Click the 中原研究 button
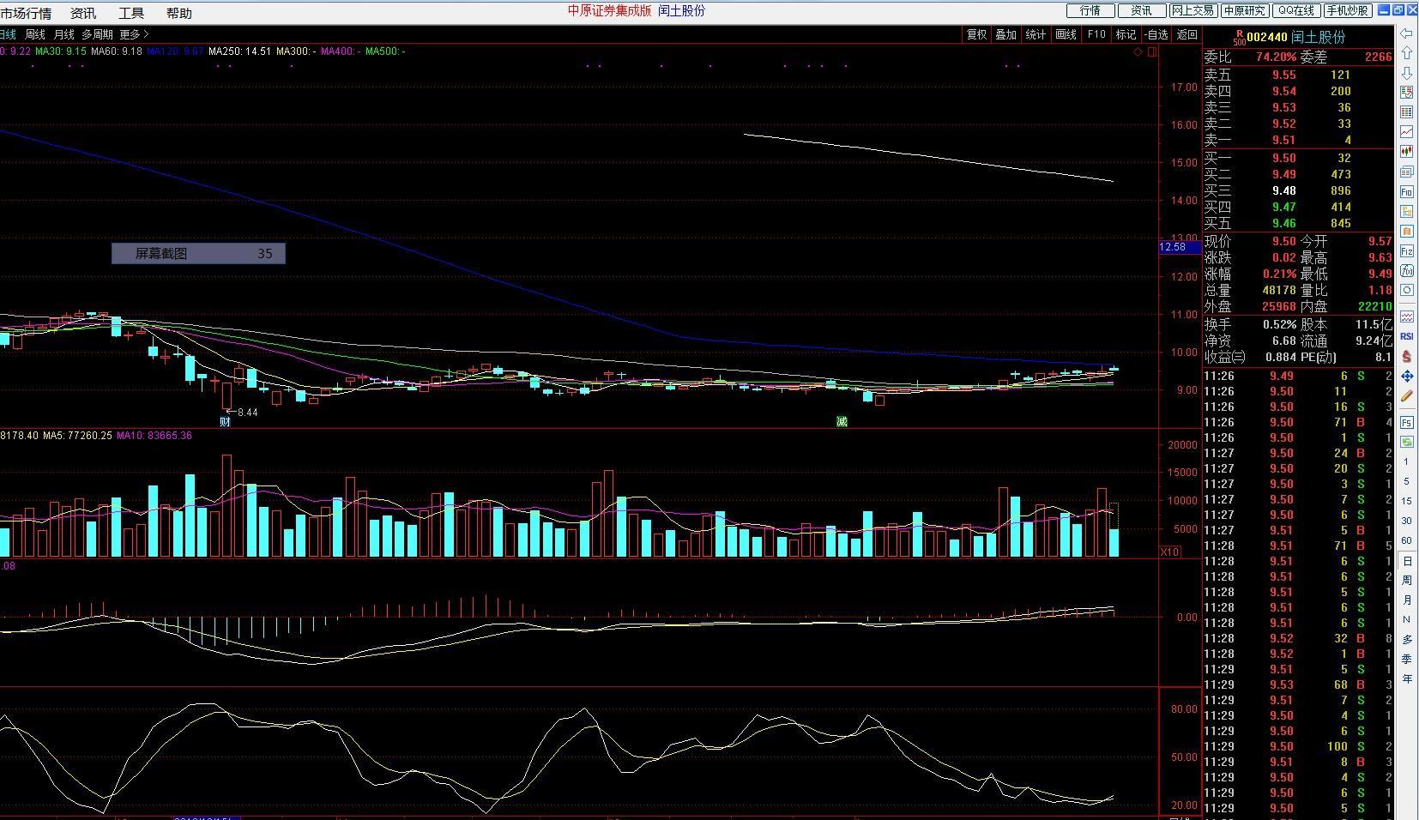The width and height of the screenshot is (1419, 820). click(1245, 10)
